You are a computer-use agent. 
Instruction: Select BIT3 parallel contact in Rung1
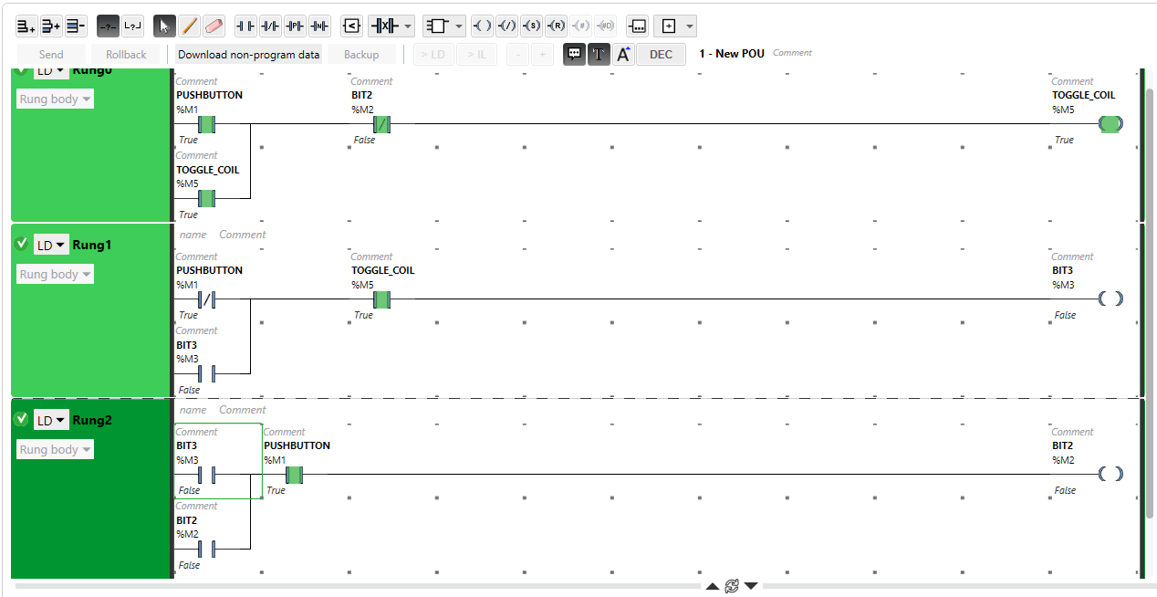[x=207, y=373]
